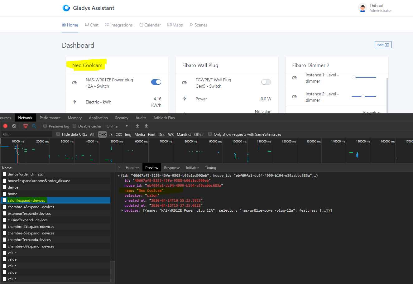This screenshot has width=413, height=284.
Task: Turn on the FGWPE/F Wall Plug switch
Action: [x=266, y=82]
